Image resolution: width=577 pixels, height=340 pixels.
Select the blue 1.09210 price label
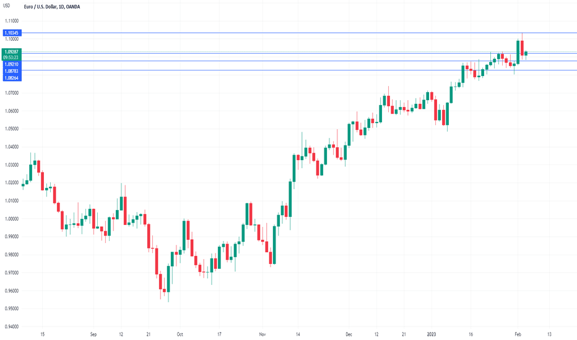[x=12, y=64]
